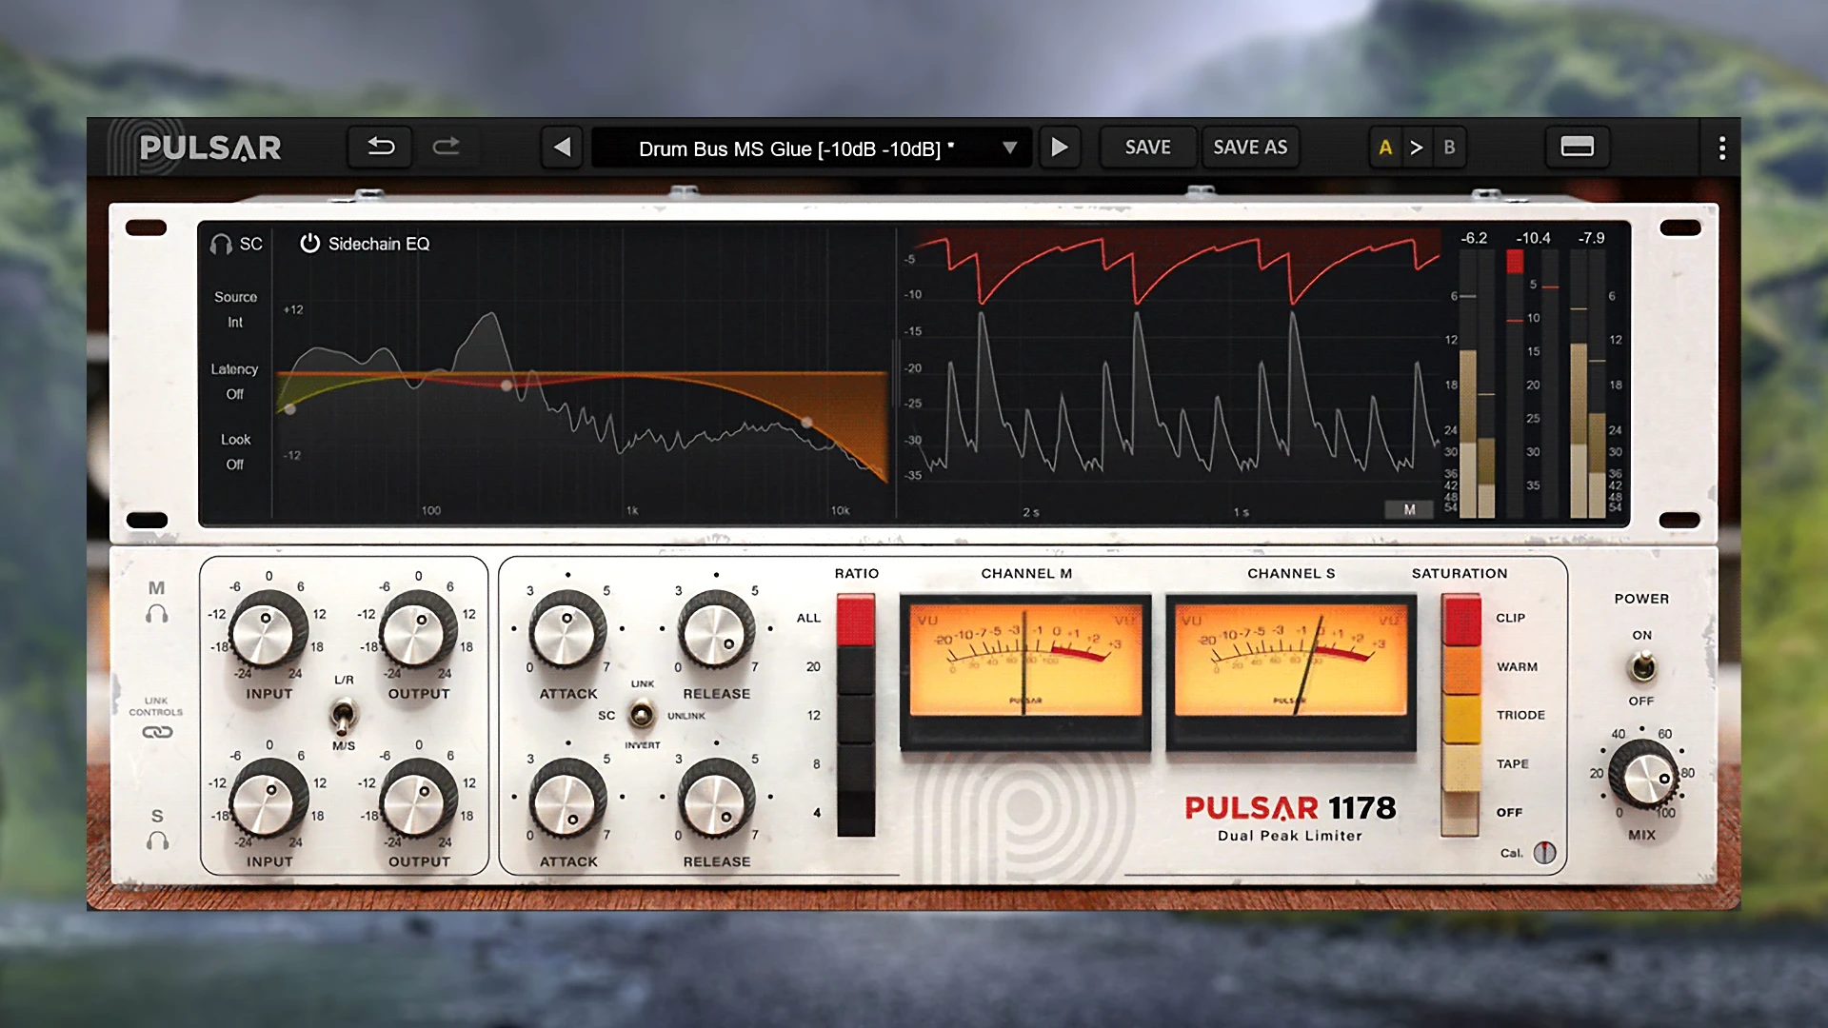Click the -10.4 gain reduction readout
The width and height of the screenshot is (1828, 1028).
click(x=1533, y=238)
